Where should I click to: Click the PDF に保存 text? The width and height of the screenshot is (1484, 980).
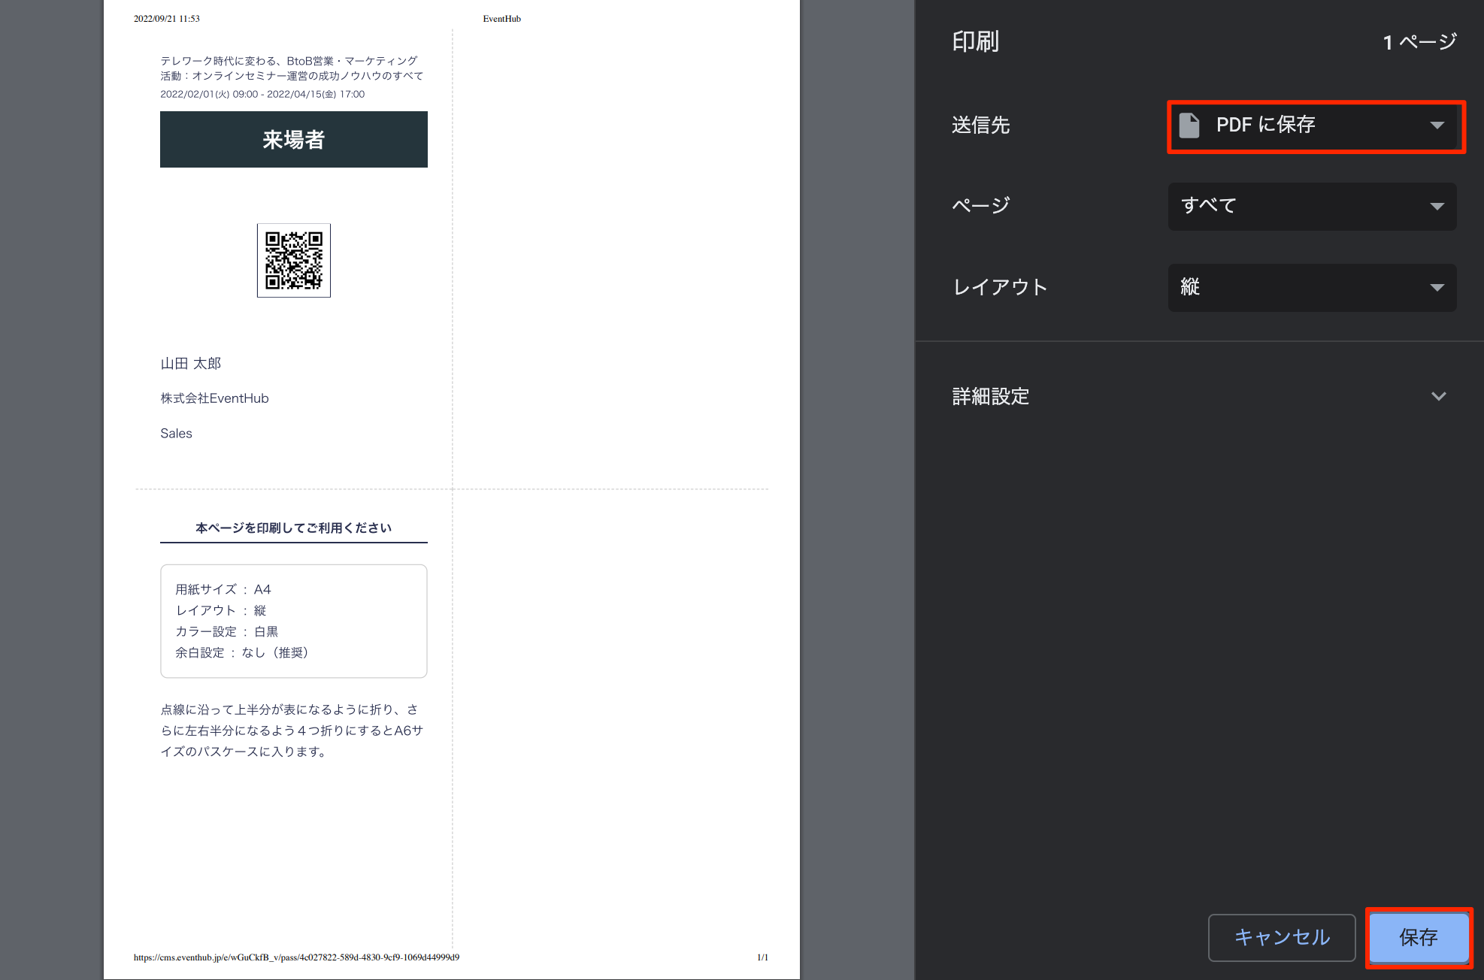coord(1265,125)
